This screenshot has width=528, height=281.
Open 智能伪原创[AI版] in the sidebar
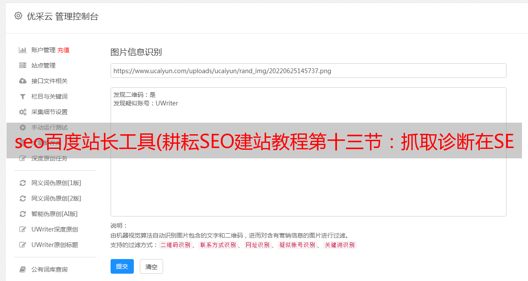point(55,214)
